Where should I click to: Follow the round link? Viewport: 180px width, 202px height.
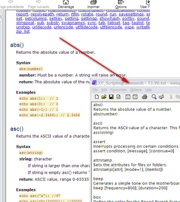pos(101,14)
